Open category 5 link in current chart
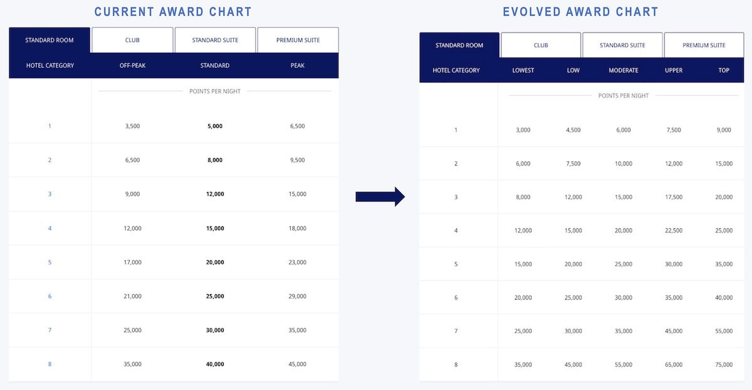This screenshot has width=752, height=390. coord(50,262)
